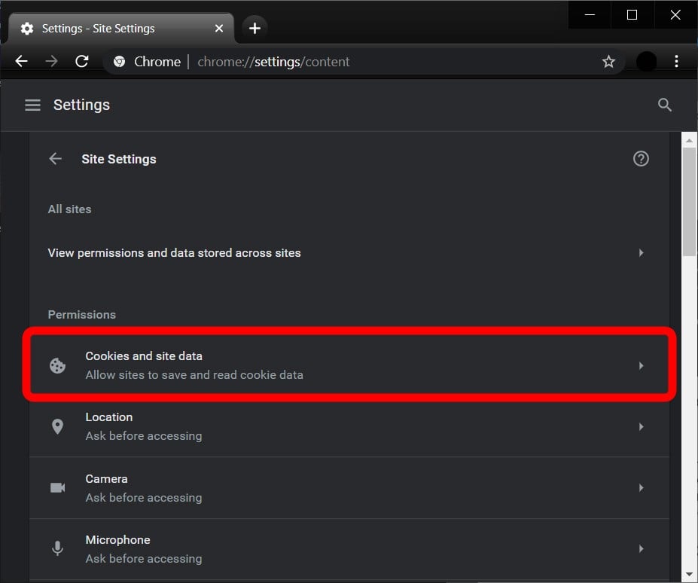Click the hamburger menu icon beside Settings
Viewport: 698px width, 583px height.
[32, 105]
